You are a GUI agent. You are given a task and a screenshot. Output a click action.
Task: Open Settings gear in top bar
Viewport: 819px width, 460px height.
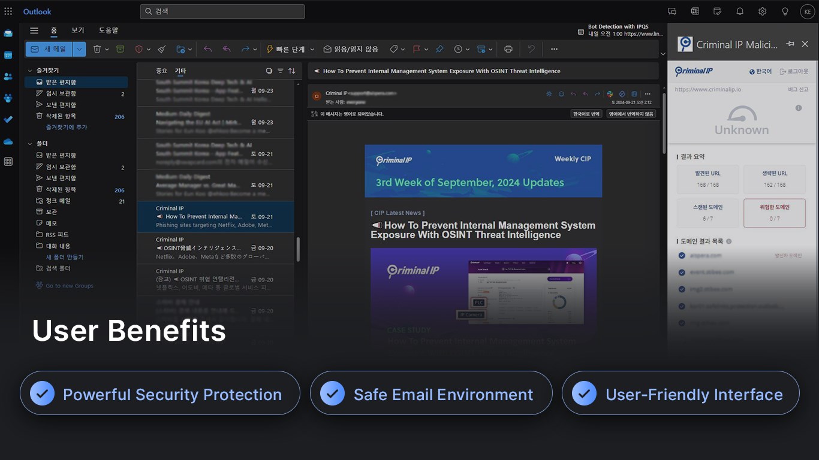click(762, 11)
